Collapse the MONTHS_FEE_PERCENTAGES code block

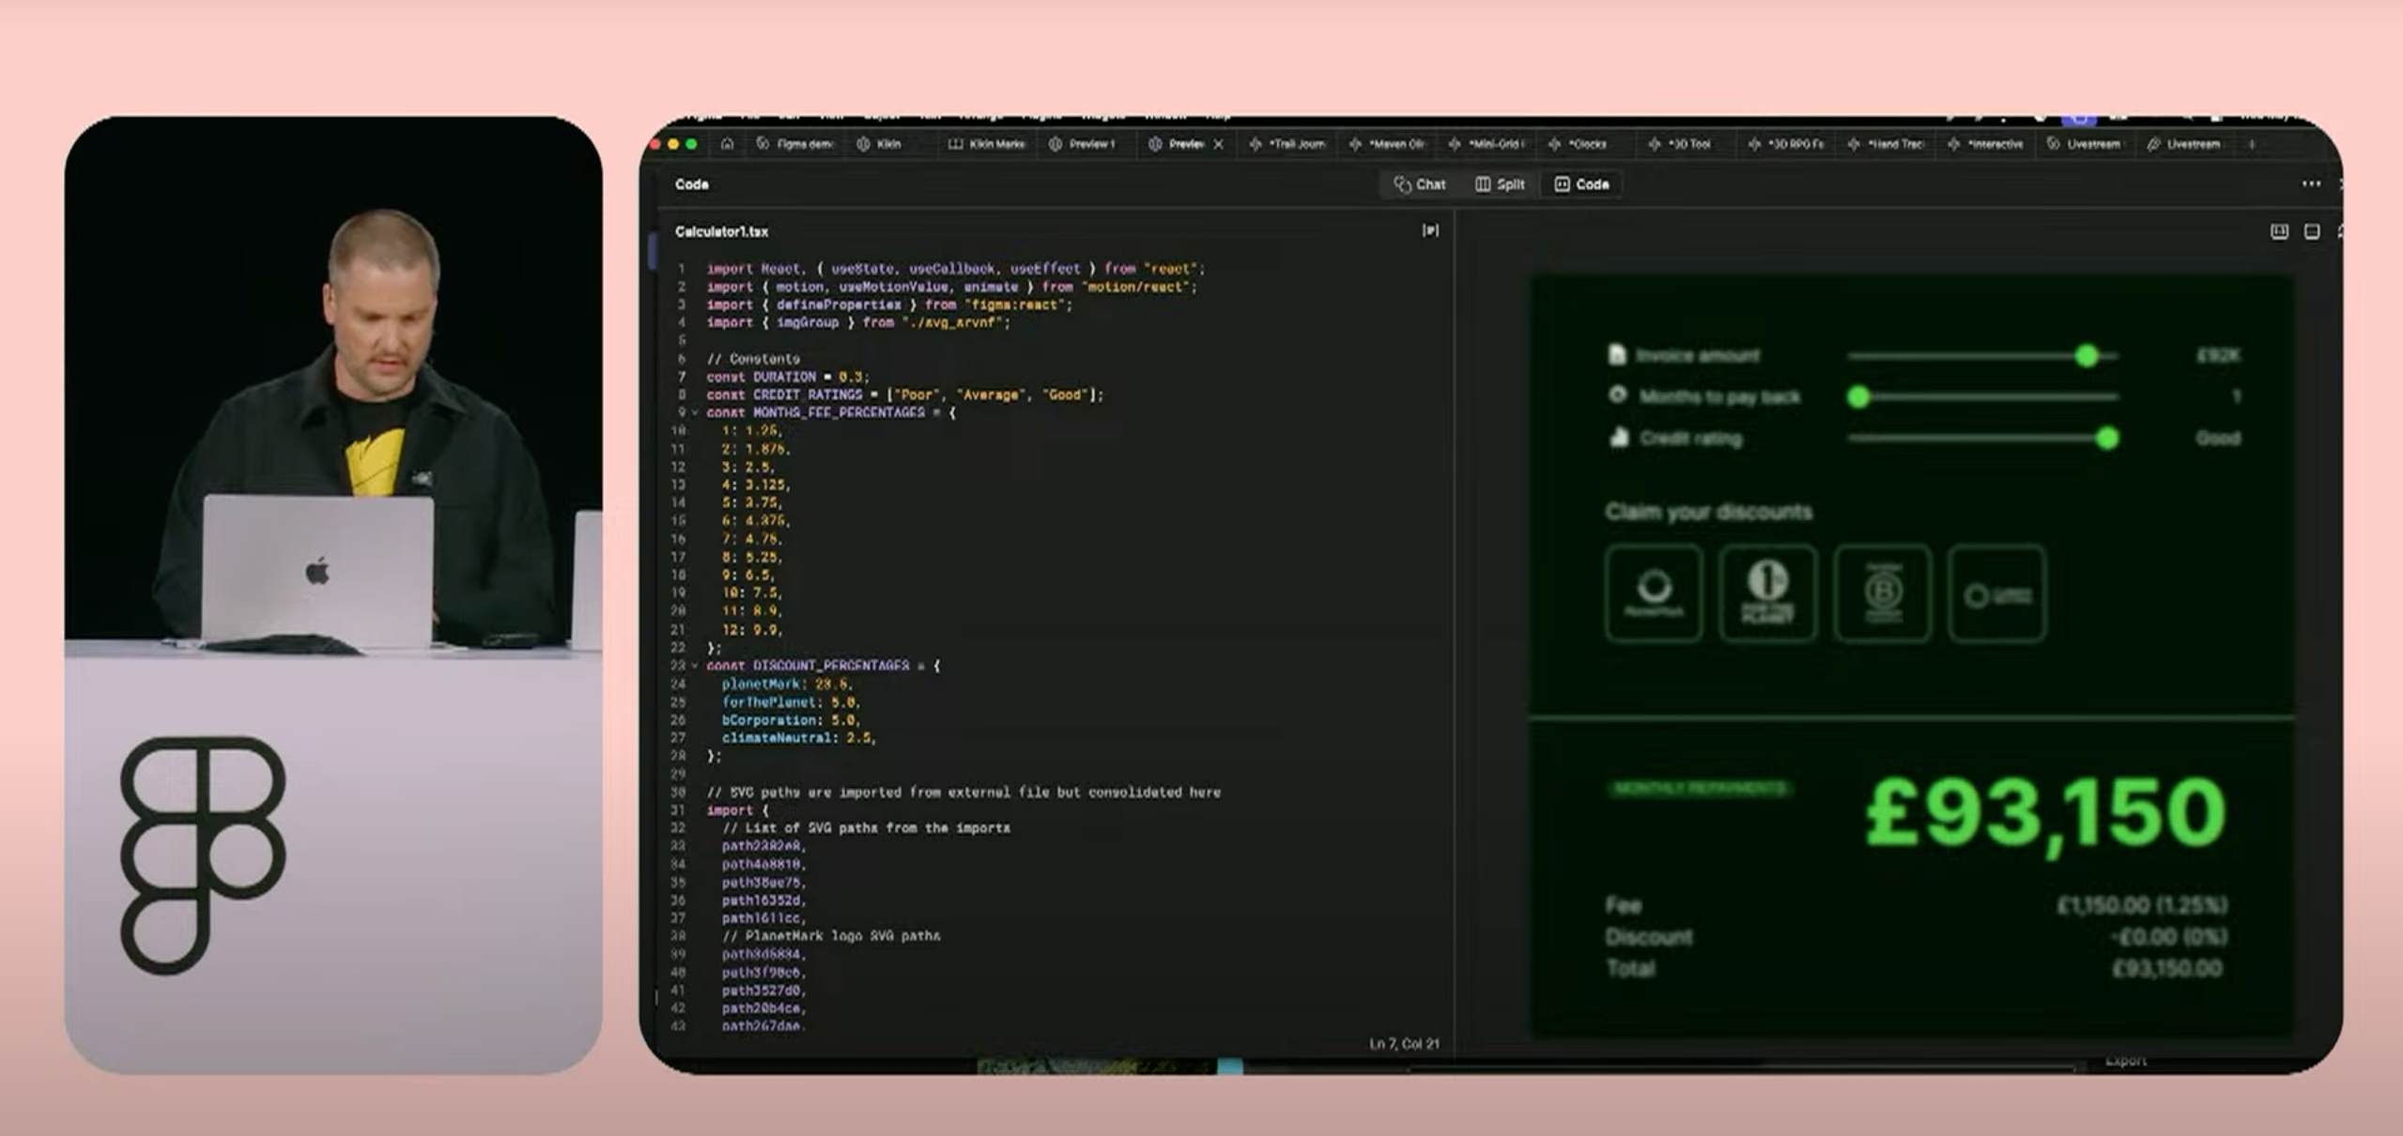695,412
